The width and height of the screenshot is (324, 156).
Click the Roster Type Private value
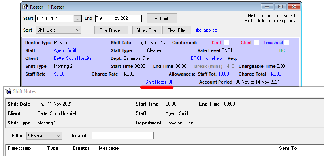60,43
